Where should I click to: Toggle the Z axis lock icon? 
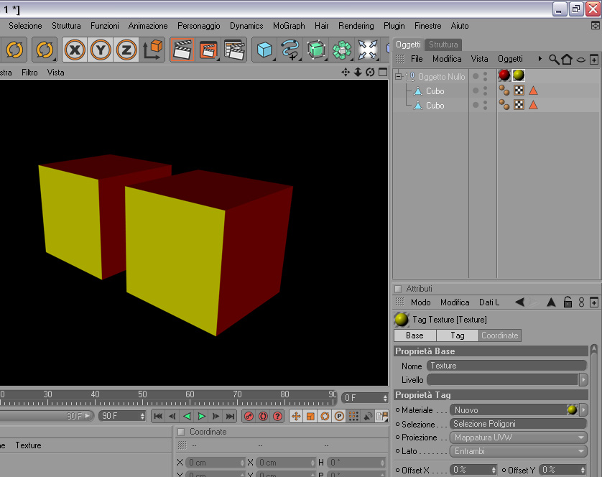pyautogui.click(x=126, y=50)
